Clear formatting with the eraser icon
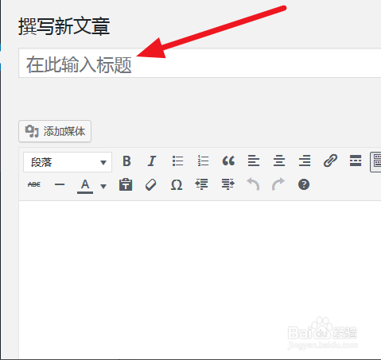 [151, 184]
